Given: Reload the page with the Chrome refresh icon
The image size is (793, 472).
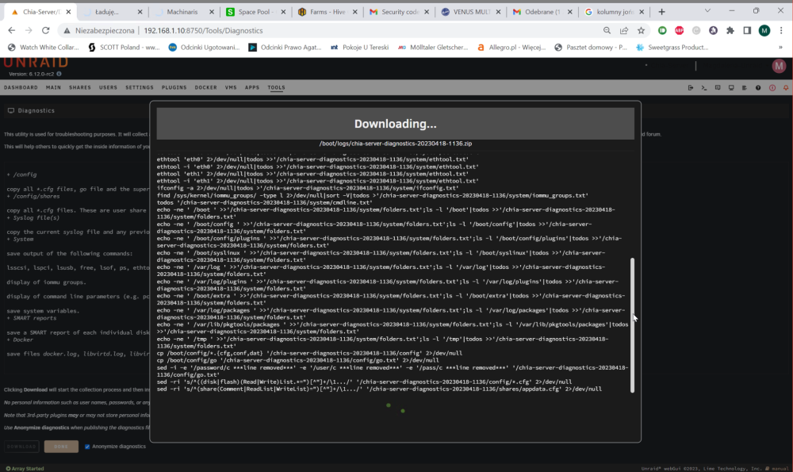Looking at the screenshot, I should tap(45, 30).
